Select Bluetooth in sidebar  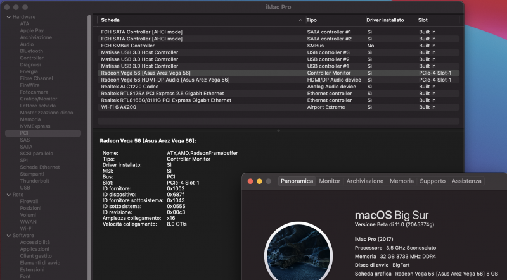[x=31, y=51]
